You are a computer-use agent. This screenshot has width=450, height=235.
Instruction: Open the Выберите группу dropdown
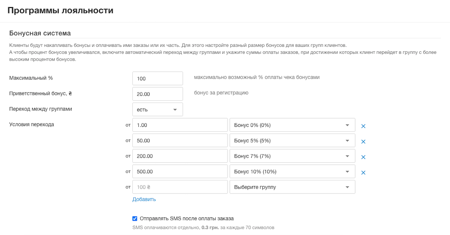coord(292,187)
